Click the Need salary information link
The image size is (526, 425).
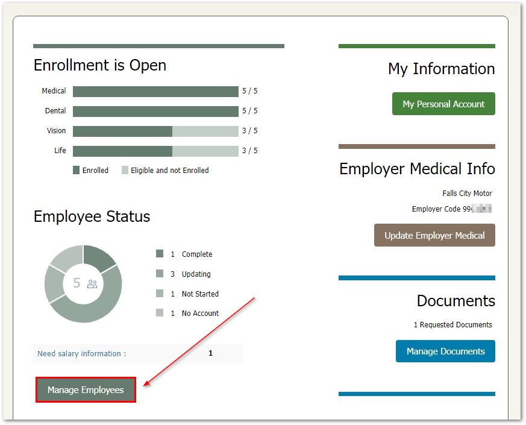82,354
